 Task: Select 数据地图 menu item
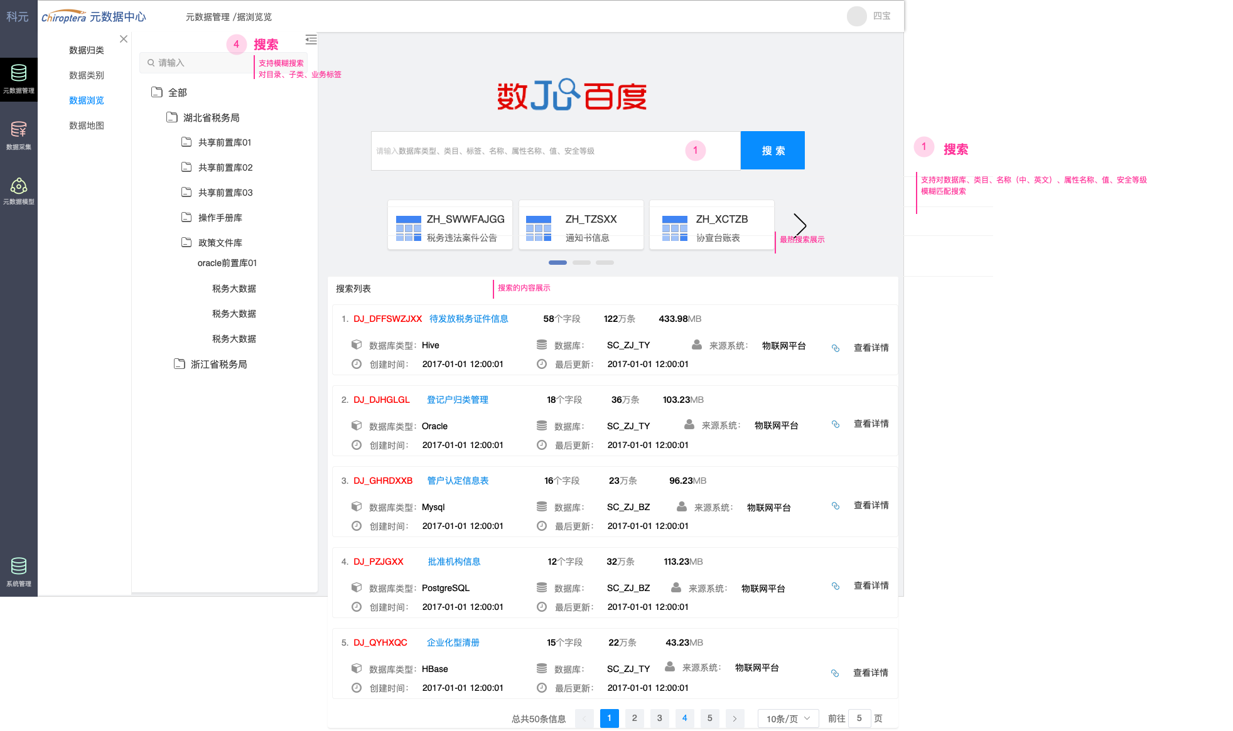tap(87, 125)
